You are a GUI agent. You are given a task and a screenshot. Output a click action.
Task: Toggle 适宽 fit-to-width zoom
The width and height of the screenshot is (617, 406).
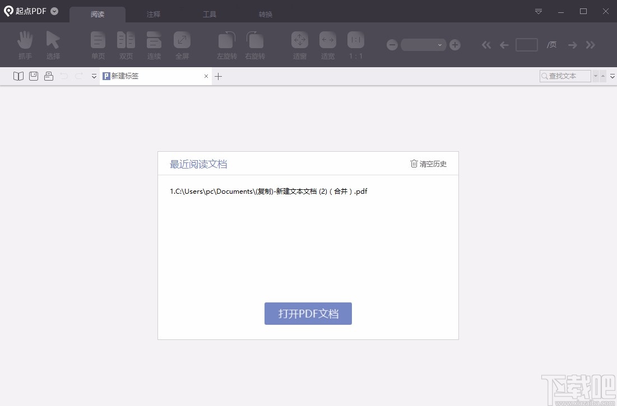tap(327, 44)
